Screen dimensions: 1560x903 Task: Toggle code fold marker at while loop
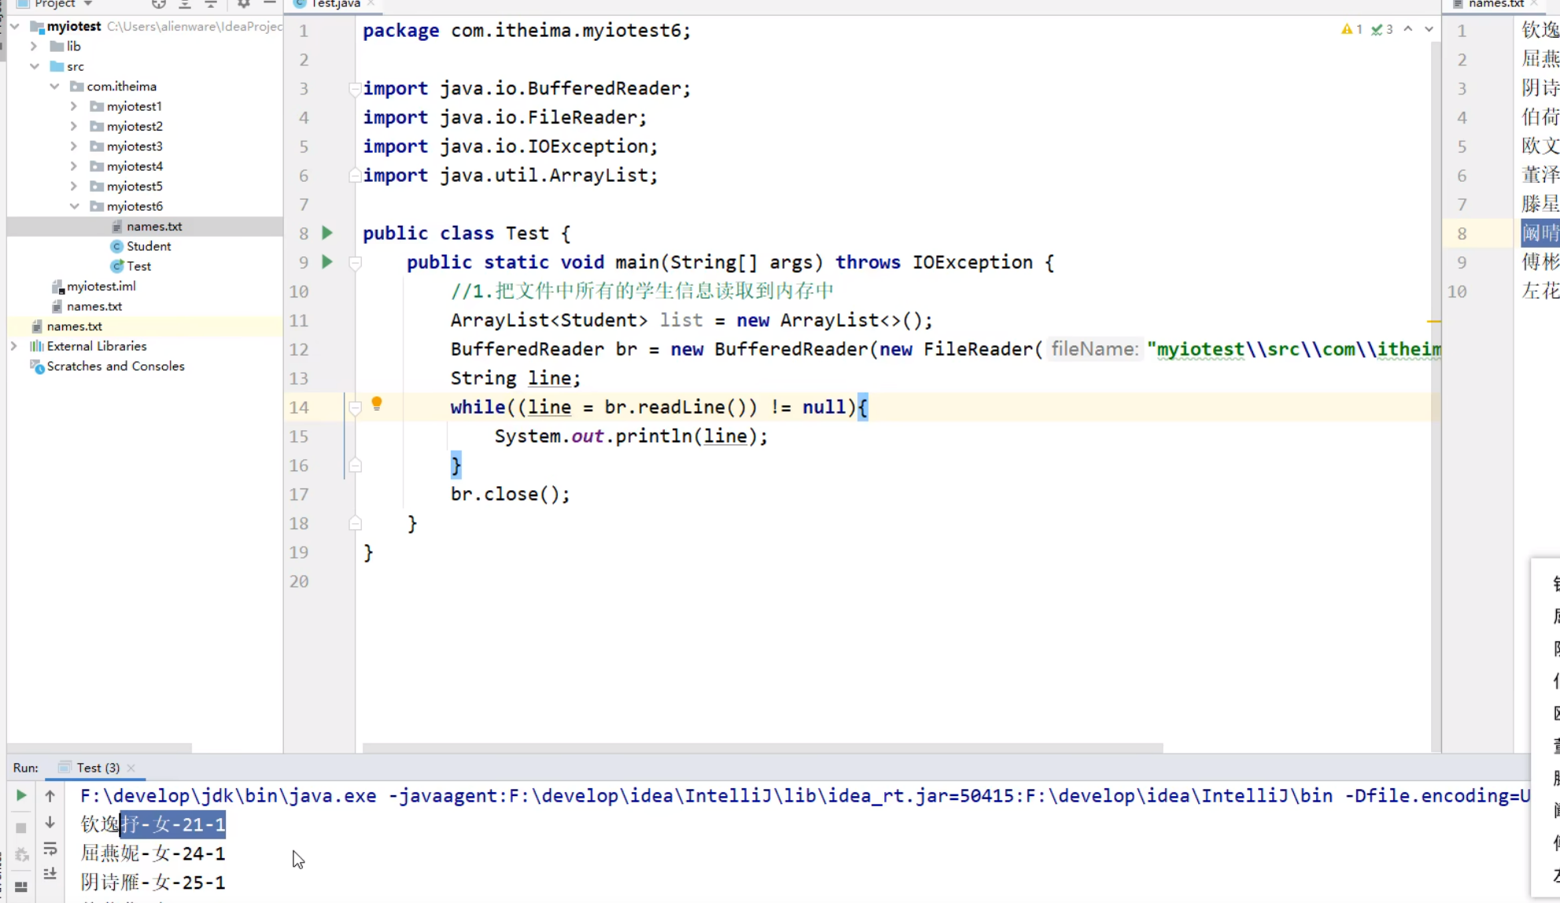pos(355,407)
